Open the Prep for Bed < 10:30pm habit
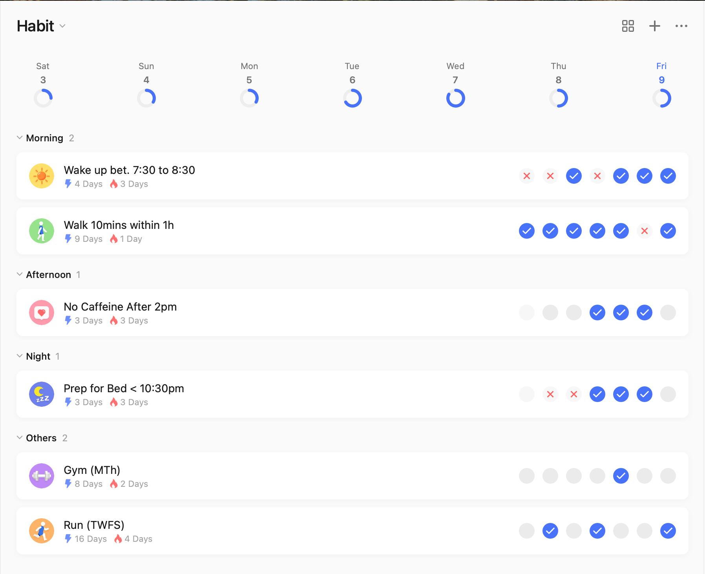Image resolution: width=705 pixels, height=574 pixels. pyautogui.click(x=124, y=389)
